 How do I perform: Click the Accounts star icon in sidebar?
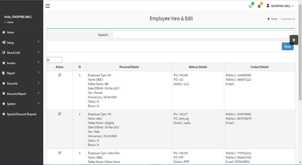[x=4, y=83]
